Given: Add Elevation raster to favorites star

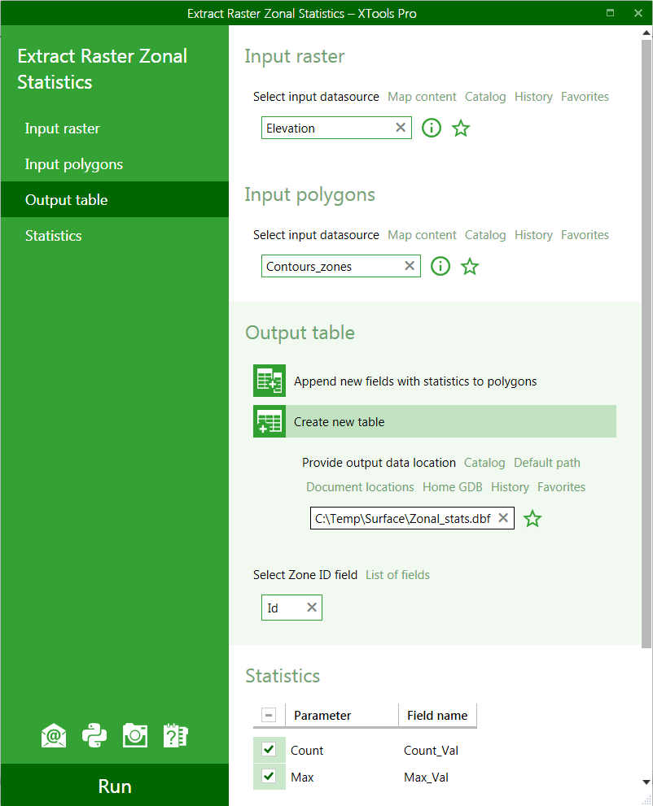Looking at the screenshot, I should click(x=461, y=128).
